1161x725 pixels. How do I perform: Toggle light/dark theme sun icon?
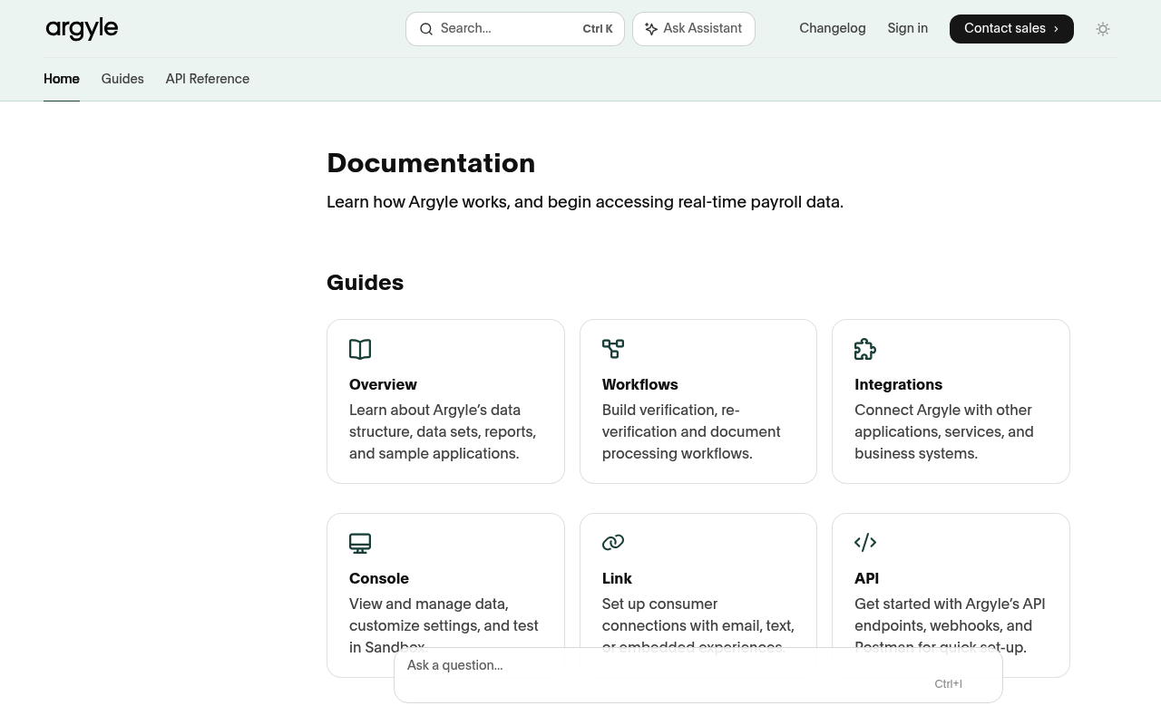1103,29
